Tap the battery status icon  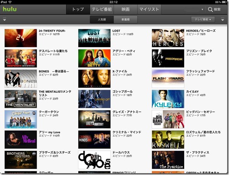coord(224,2)
